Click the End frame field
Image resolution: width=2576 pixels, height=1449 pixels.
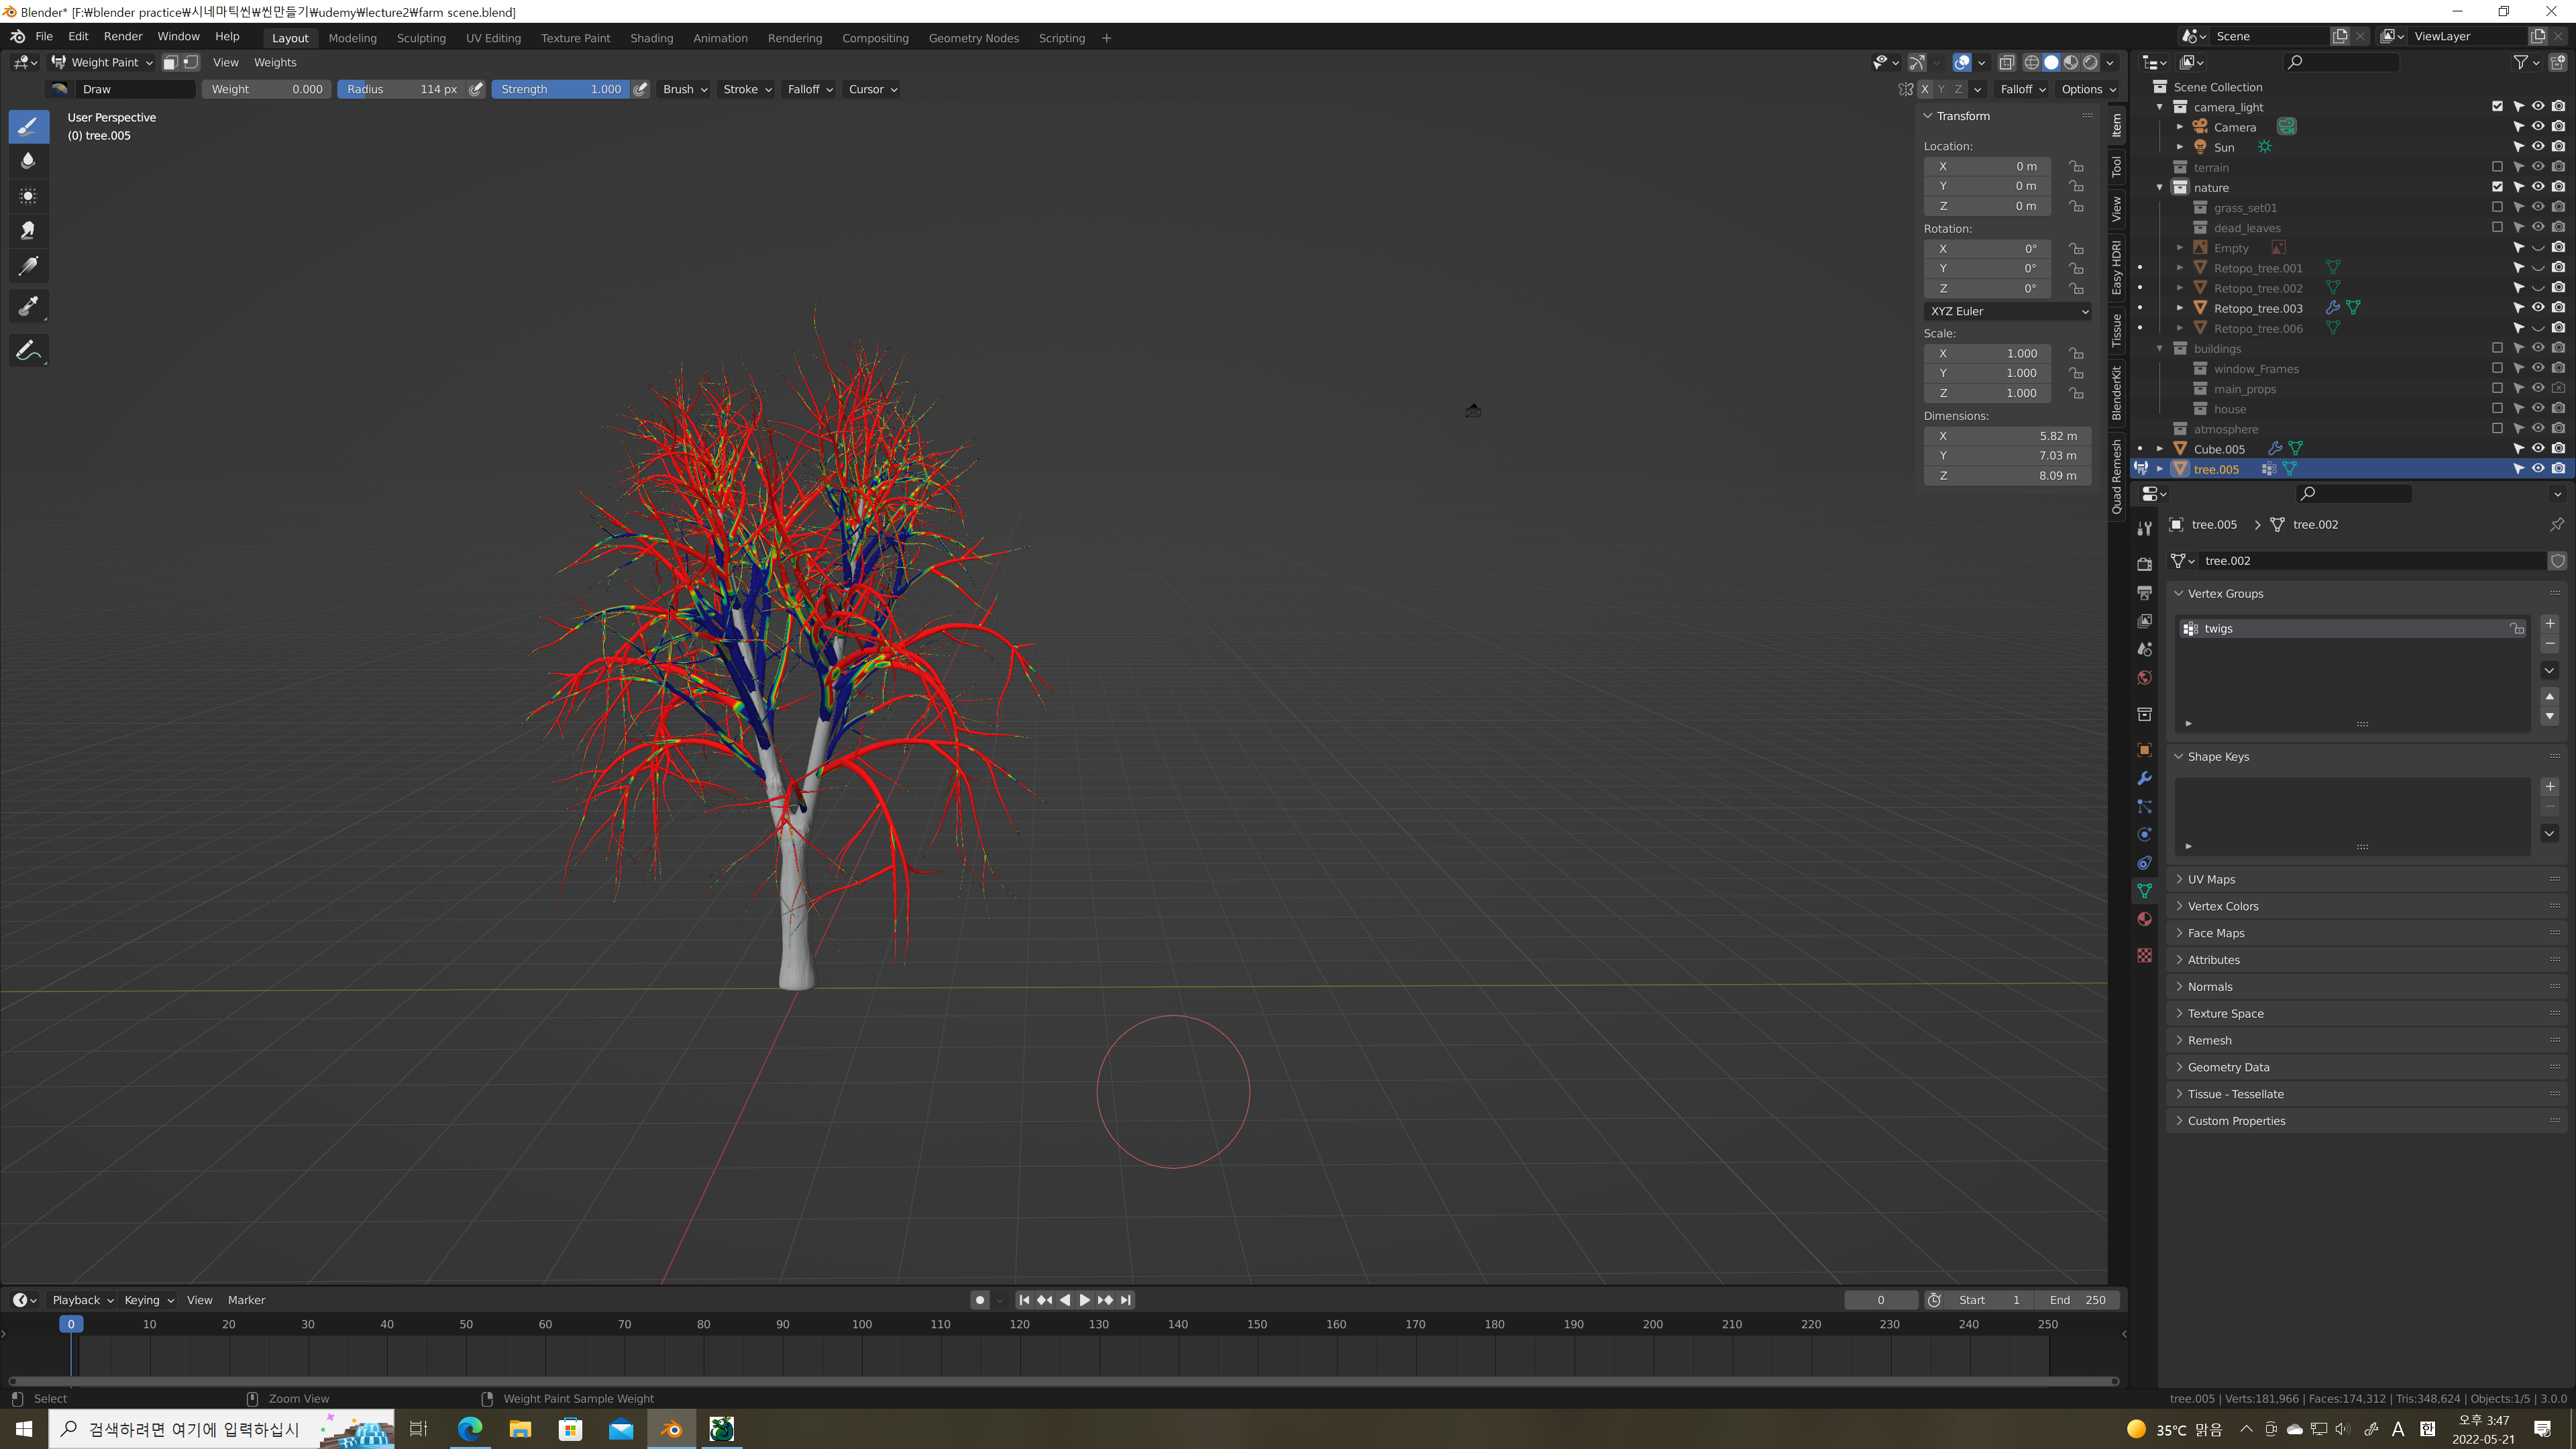(2077, 1300)
